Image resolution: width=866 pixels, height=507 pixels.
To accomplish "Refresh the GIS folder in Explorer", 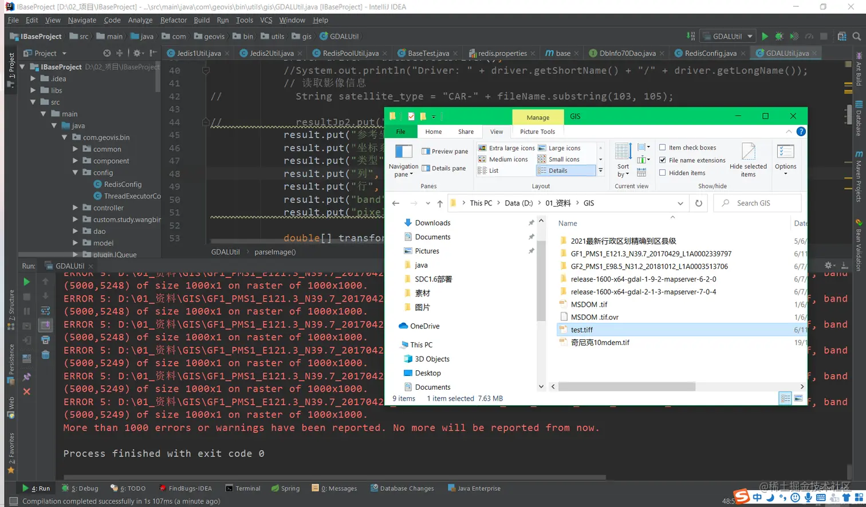I will tap(699, 203).
